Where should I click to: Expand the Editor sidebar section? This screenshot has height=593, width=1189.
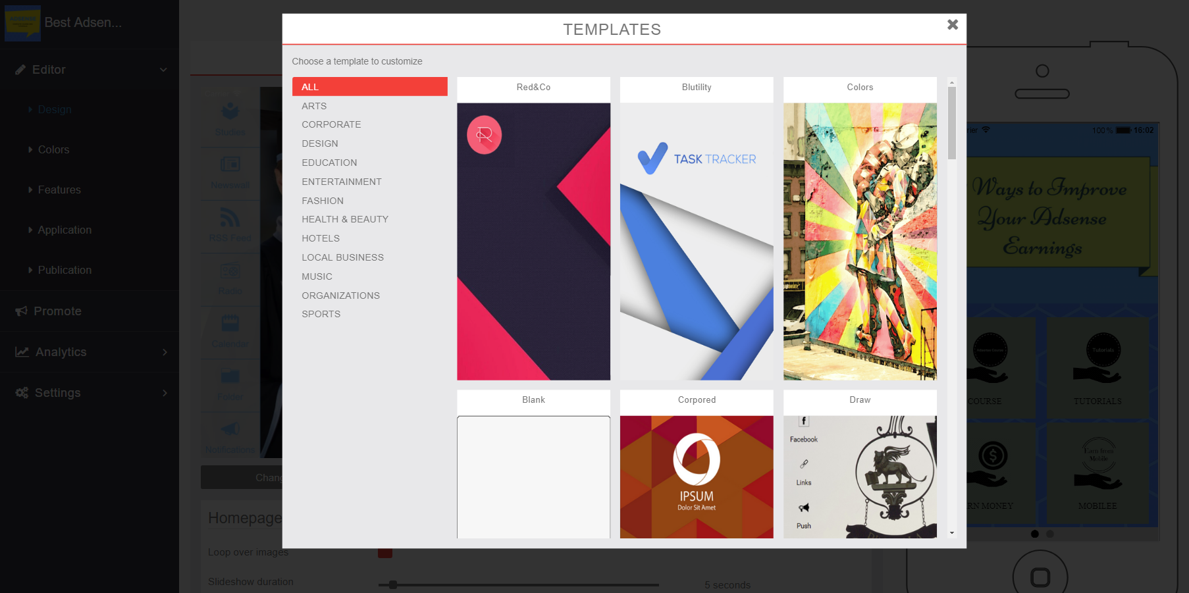tap(163, 70)
